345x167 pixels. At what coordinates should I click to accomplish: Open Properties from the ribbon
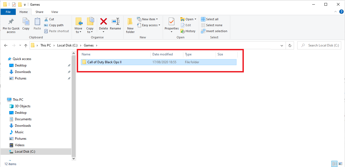tap(171, 22)
